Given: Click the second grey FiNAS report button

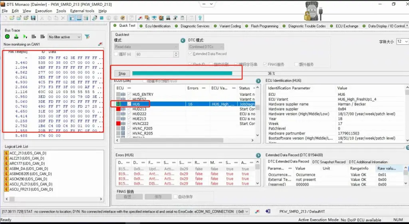Looking at the screenshot, I should click(158, 196).
